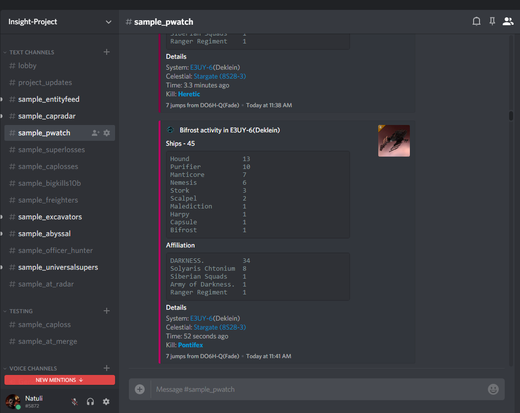Click Bifrost activity in E3UY-6(Deklein) title
The image size is (520, 413).
tap(230, 130)
